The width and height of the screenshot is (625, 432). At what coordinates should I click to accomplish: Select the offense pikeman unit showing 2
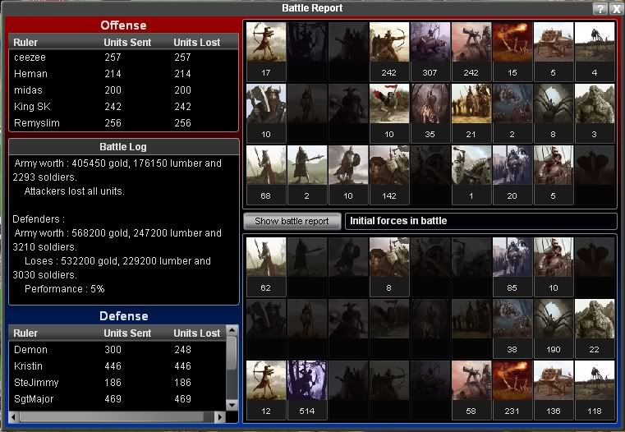(x=307, y=175)
